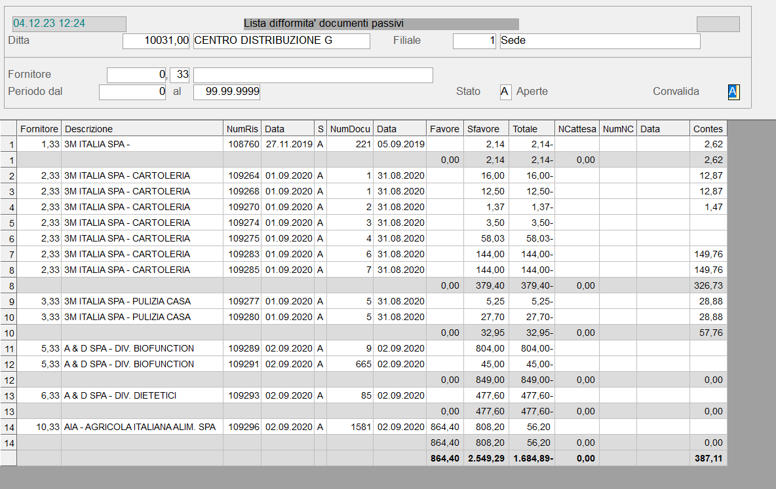Focus the Convalida input field

(x=733, y=92)
